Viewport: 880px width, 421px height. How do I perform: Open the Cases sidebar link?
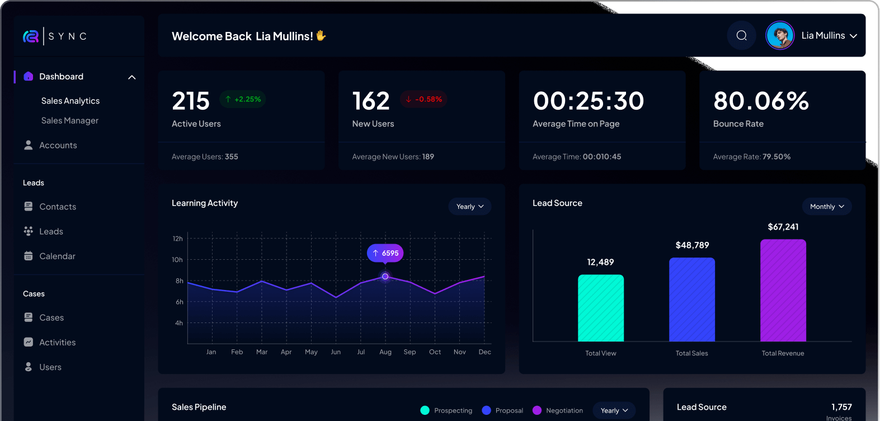pos(51,317)
